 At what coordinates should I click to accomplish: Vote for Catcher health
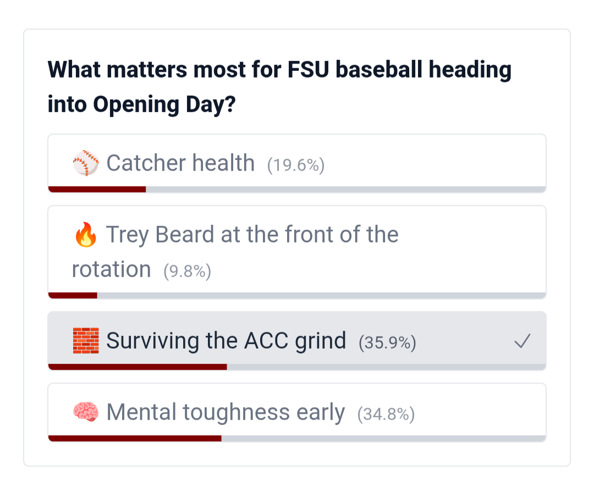[x=180, y=163]
